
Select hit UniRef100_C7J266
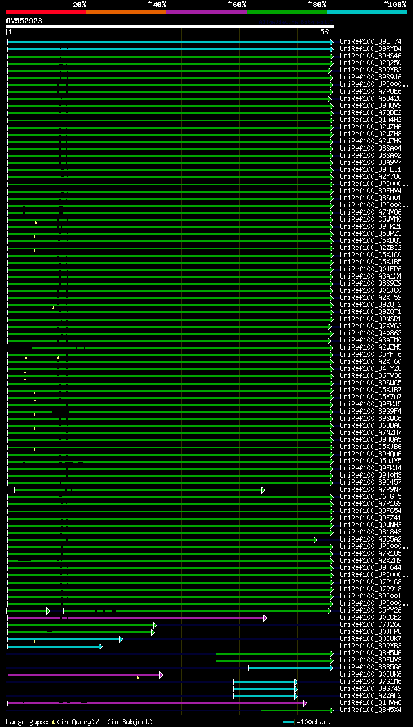pyautogui.click(x=370, y=624)
